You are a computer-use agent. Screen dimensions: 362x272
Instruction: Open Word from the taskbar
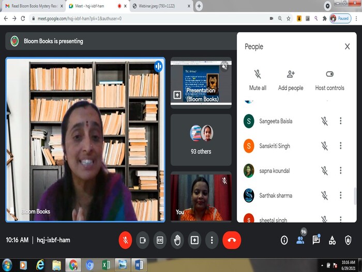[139, 265]
